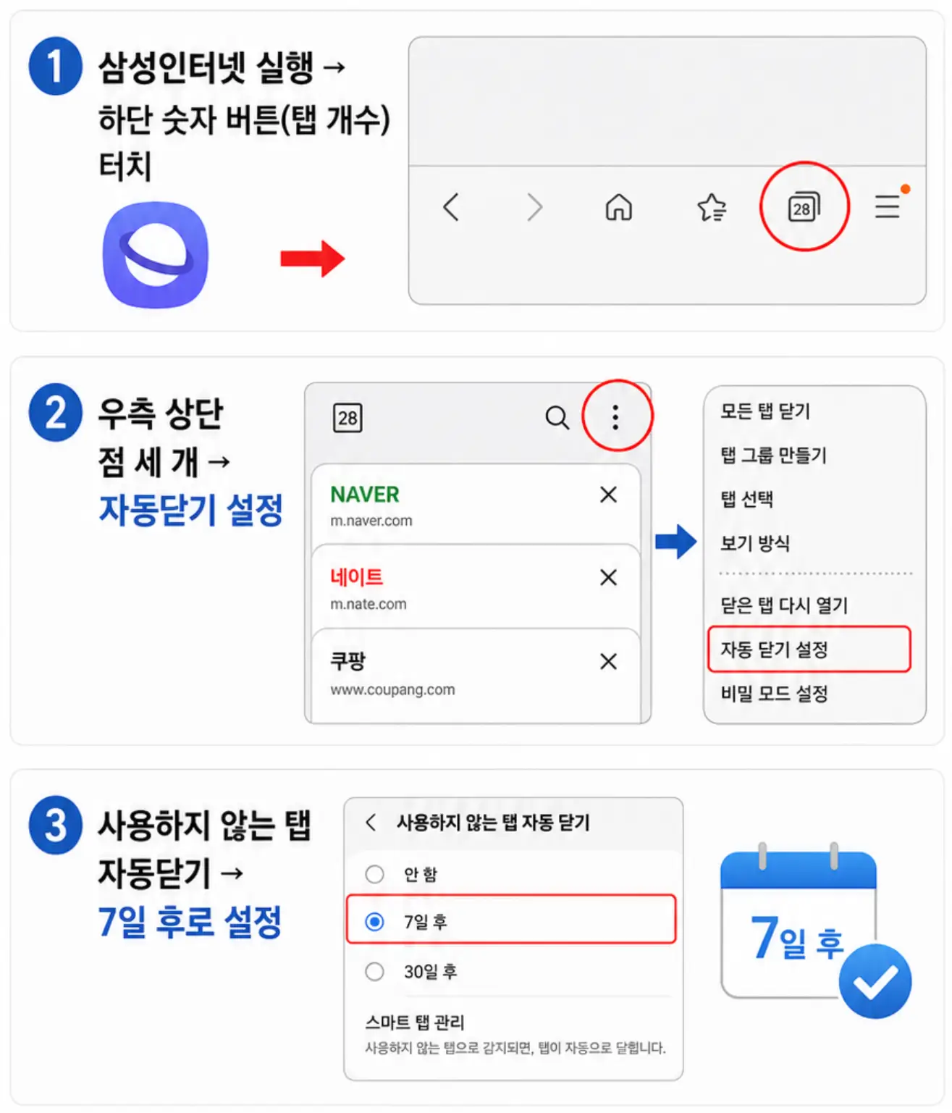The height and width of the screenshot is (1113, 952).
Task: Select the 안 함 radio option
Action: point(374,874)
